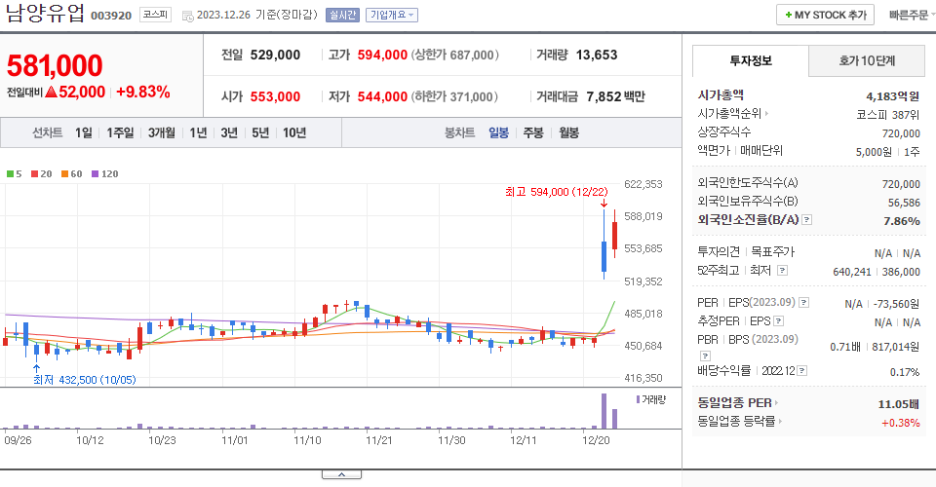
Task: Click the 거래량 13,653 value
Action: (x=597, y=55)
